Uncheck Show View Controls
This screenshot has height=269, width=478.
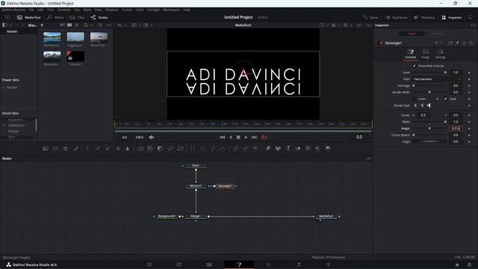click(x=414, y=66)
